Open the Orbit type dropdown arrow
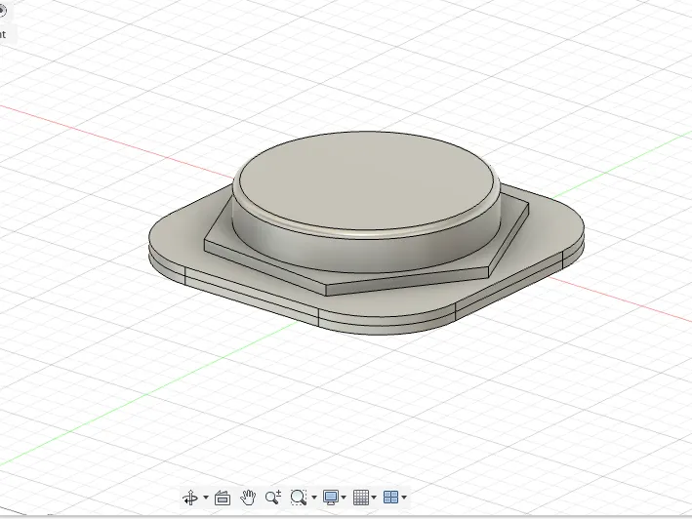This screenshot has height=519, width=692. [206, 498]
